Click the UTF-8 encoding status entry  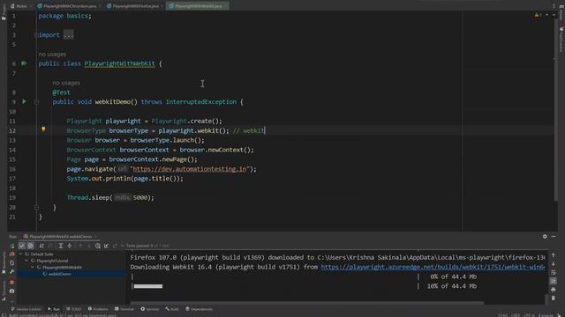[x=529, y=315]
